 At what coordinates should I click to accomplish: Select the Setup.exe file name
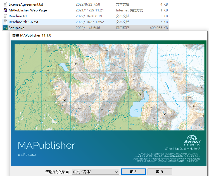[16, 28]
